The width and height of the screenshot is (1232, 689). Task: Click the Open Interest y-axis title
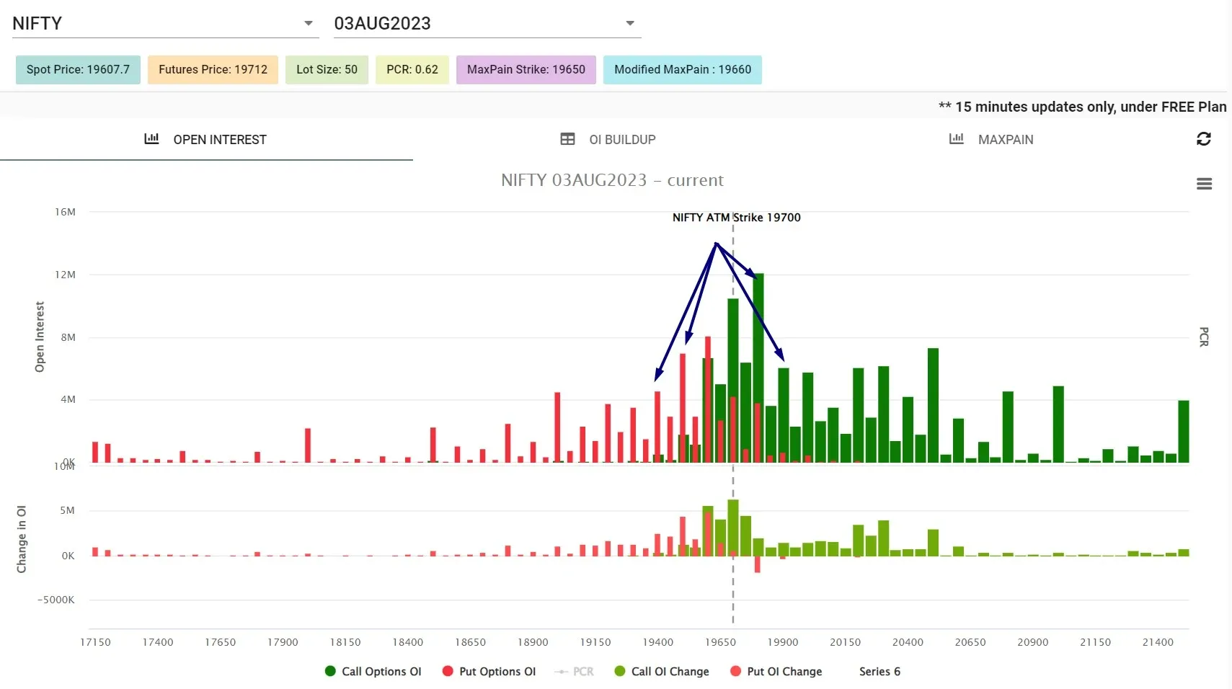click(x=40, y=337)
